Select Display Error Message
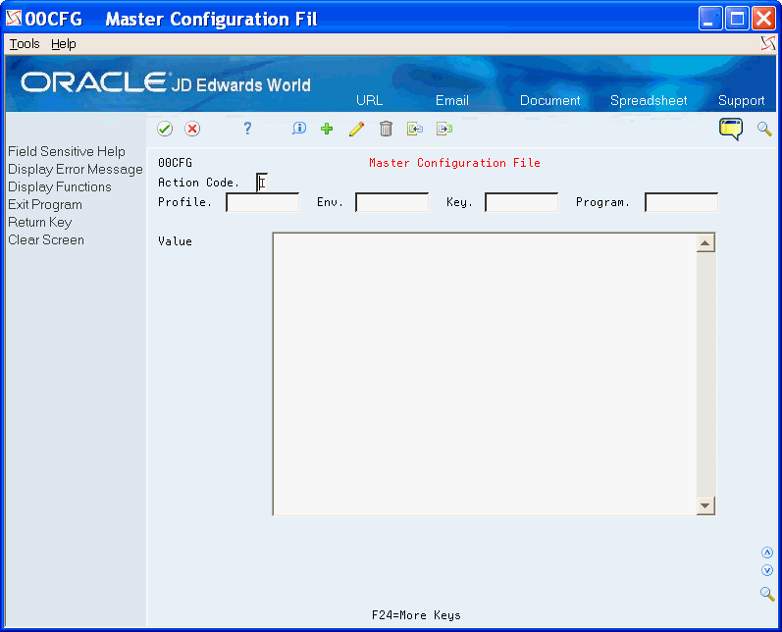 (x=76, y=169)
